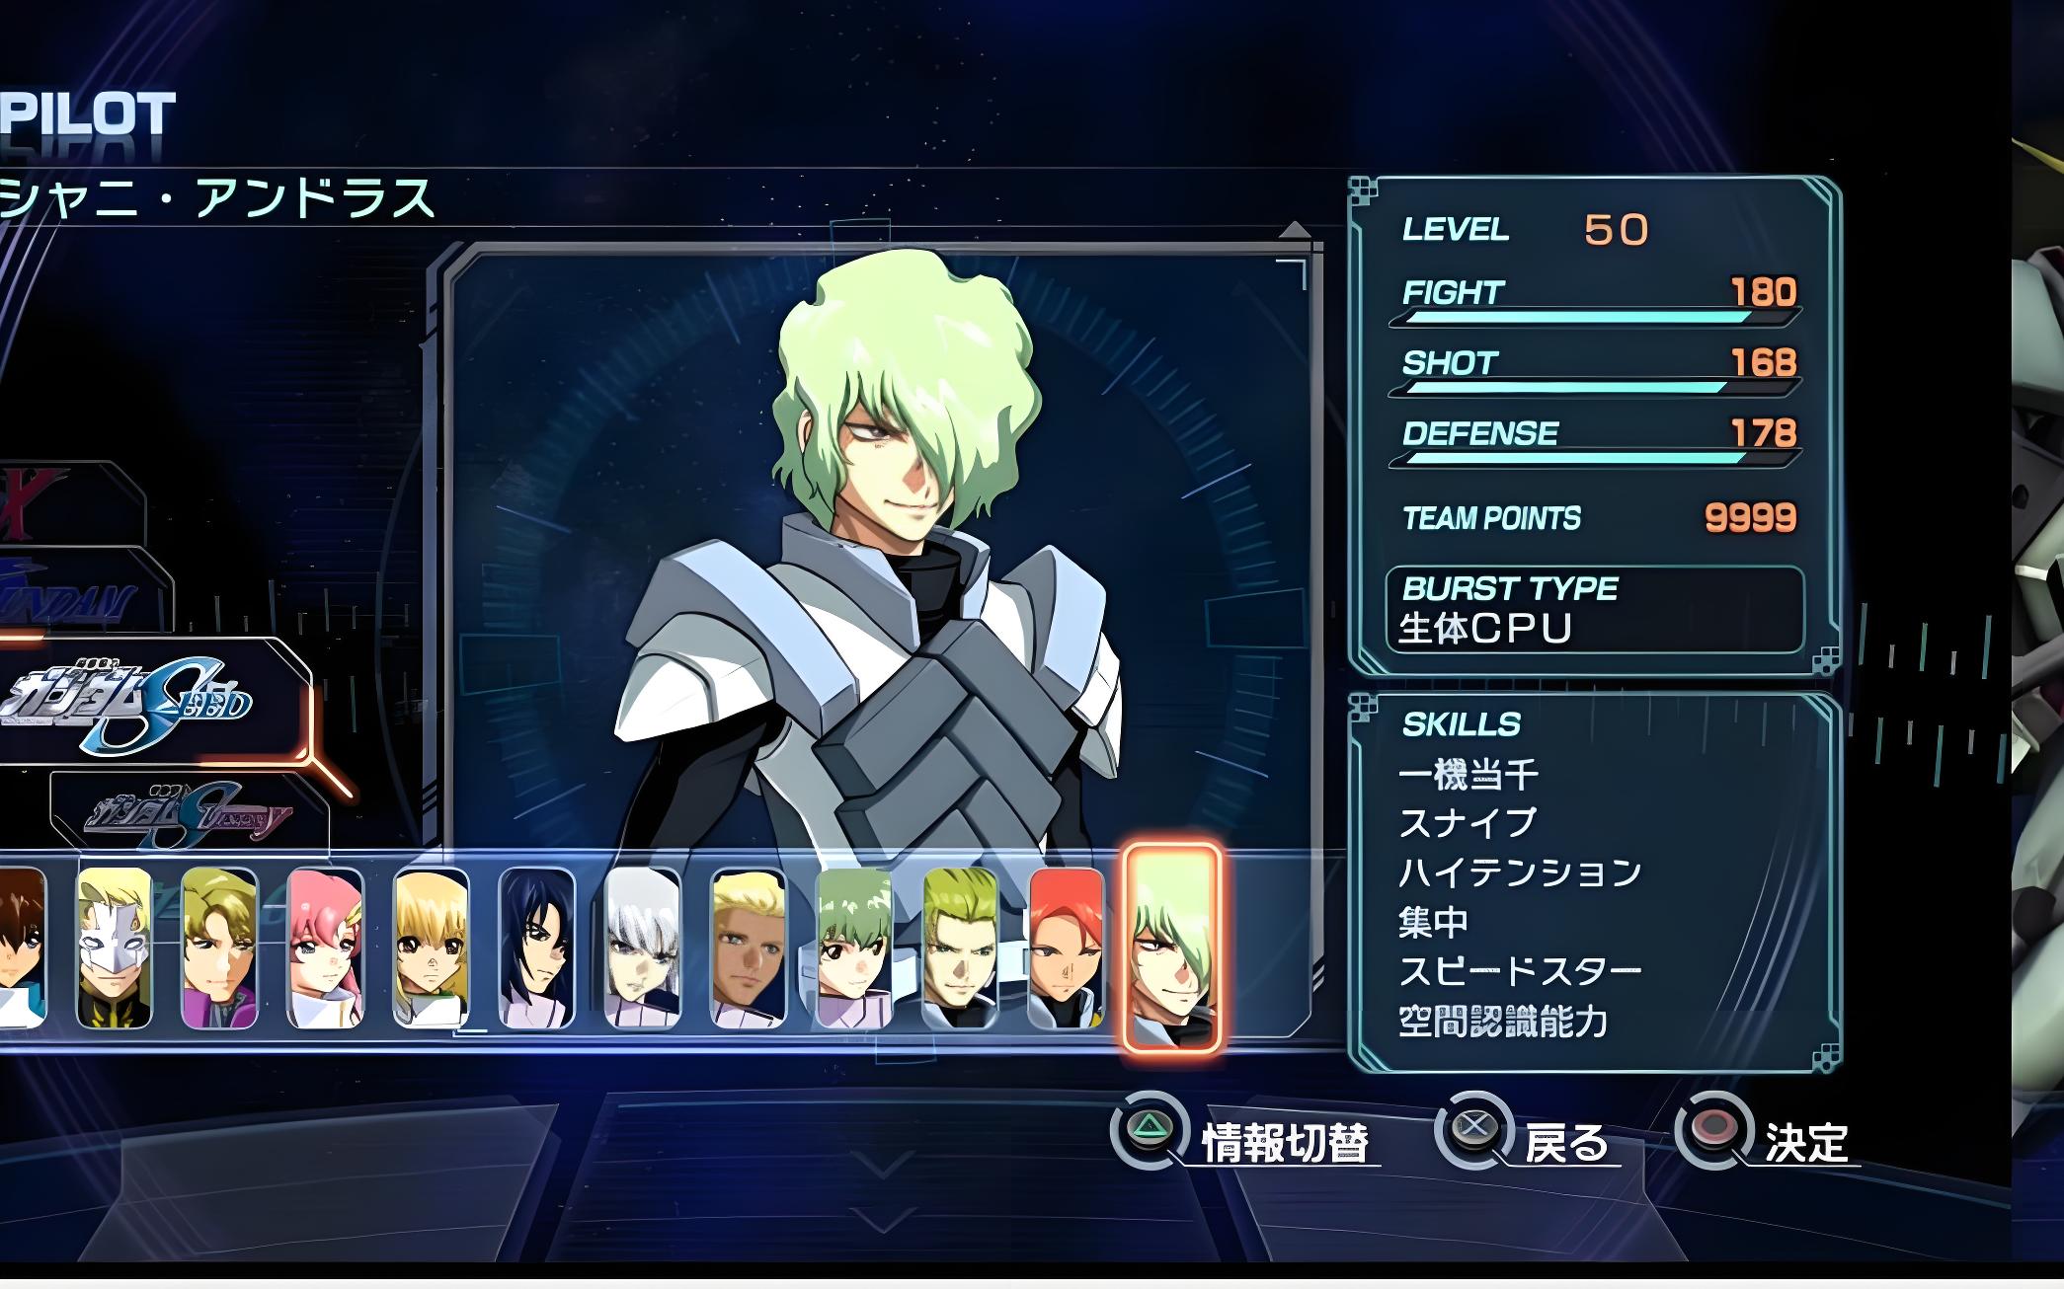Pick the tan blonde short-haired pilot portrait
Screen dimensions: 2064x1289
(x=749, y=948)
